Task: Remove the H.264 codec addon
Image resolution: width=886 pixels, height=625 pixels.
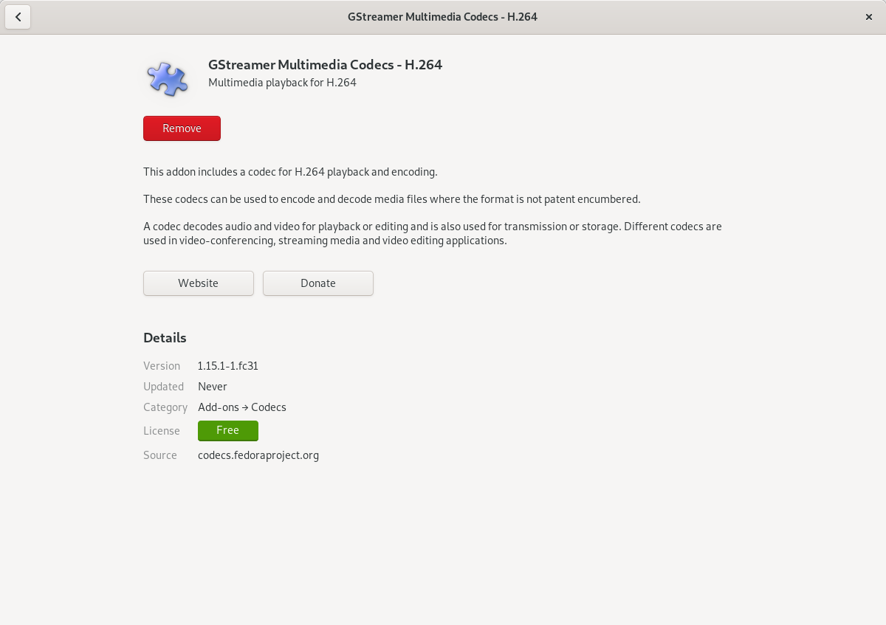Action: tap(182, 128)
